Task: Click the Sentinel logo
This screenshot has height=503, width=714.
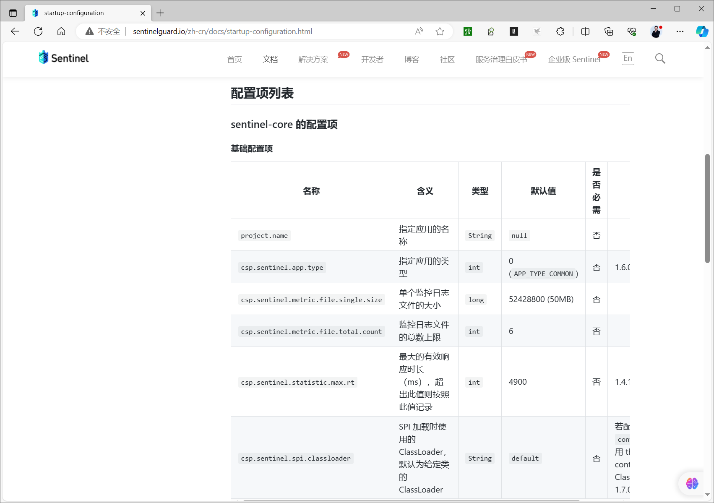Action: [x=63, y=58]
